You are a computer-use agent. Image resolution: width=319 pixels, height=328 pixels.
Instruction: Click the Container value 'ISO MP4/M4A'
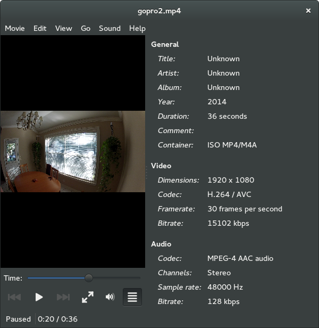click(x=232, y=145)
